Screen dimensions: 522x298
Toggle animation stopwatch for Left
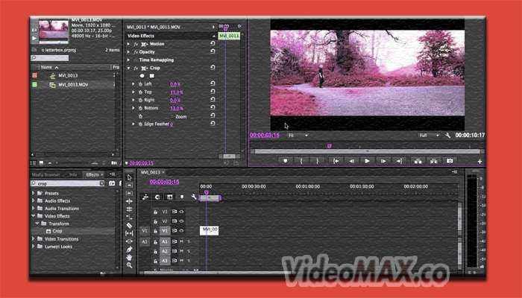point(140,84)
